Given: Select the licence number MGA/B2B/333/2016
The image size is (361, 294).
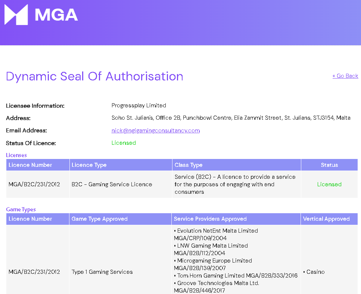Looking at the screenshot, I should [x=272, y=276].
